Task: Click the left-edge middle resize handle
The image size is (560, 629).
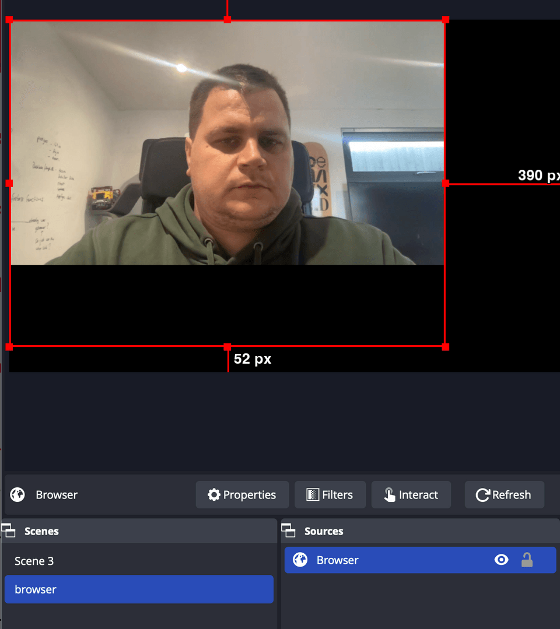Action: coord(9,183)
